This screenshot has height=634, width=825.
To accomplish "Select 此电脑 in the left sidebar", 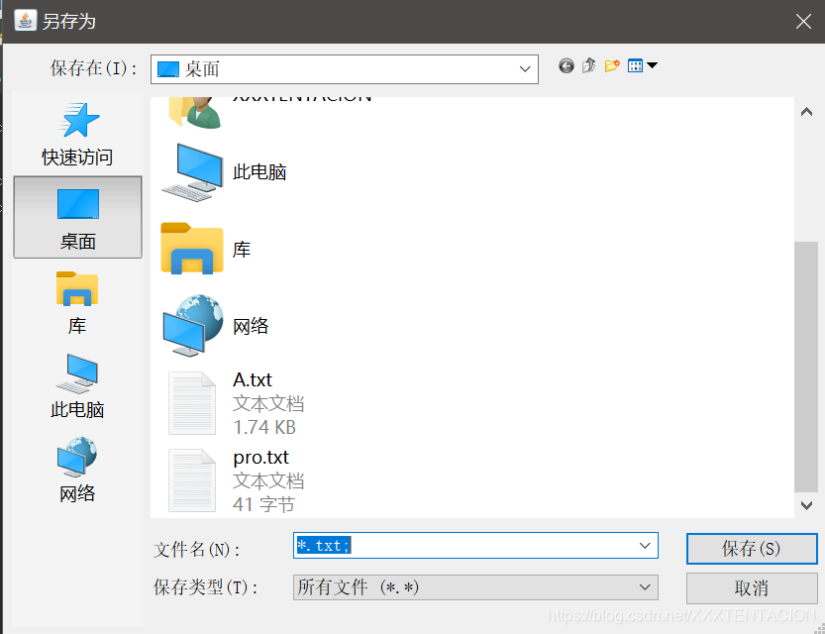I will click(77, 386).
